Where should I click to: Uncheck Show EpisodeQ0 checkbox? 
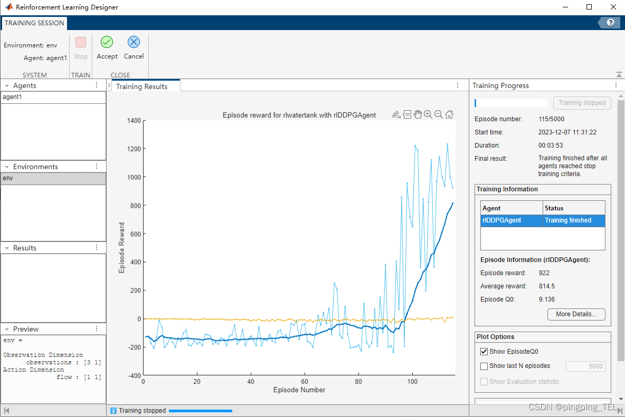pyautogui.click(x=484, y=351)
